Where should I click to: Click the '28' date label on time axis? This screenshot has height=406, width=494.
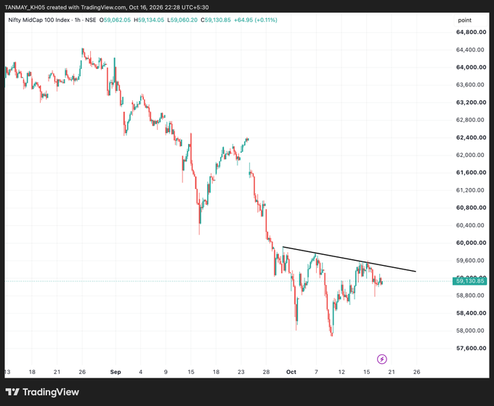tap(266, 372)
